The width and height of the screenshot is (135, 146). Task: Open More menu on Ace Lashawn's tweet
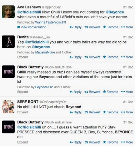[x=127, y=27]
